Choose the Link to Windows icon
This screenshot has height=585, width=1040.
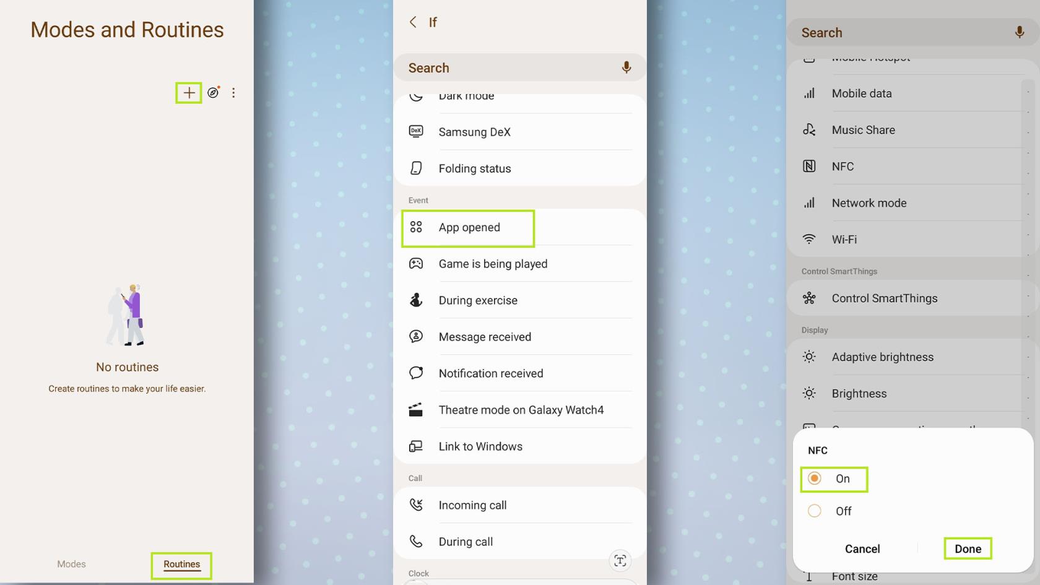pos(416,446)
